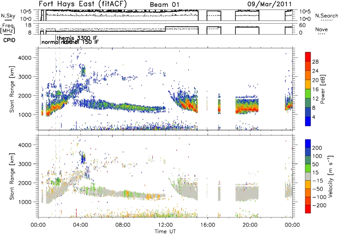Click the 'Beam 01' label

click(x=164, y=5)
